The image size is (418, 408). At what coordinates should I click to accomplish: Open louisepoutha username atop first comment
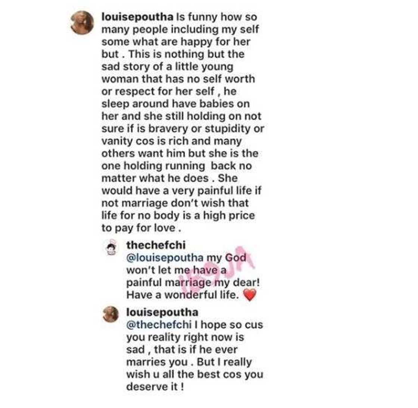(137, 17)
